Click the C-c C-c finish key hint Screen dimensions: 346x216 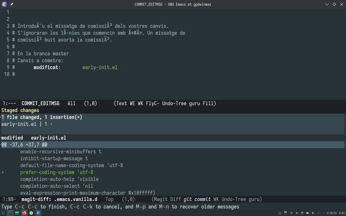tap(26, 207)
